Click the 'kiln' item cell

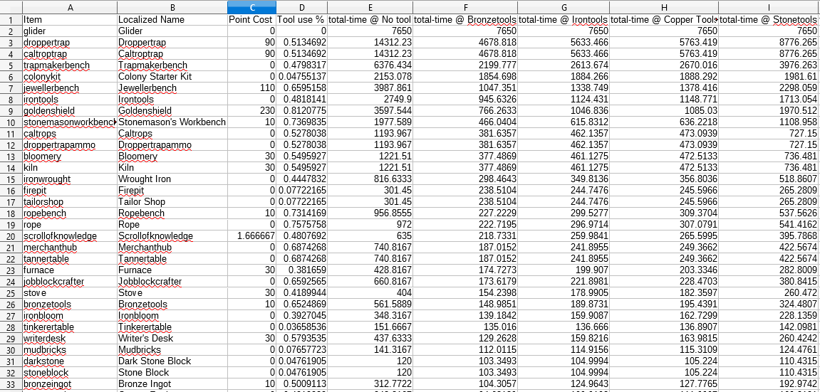70,168
